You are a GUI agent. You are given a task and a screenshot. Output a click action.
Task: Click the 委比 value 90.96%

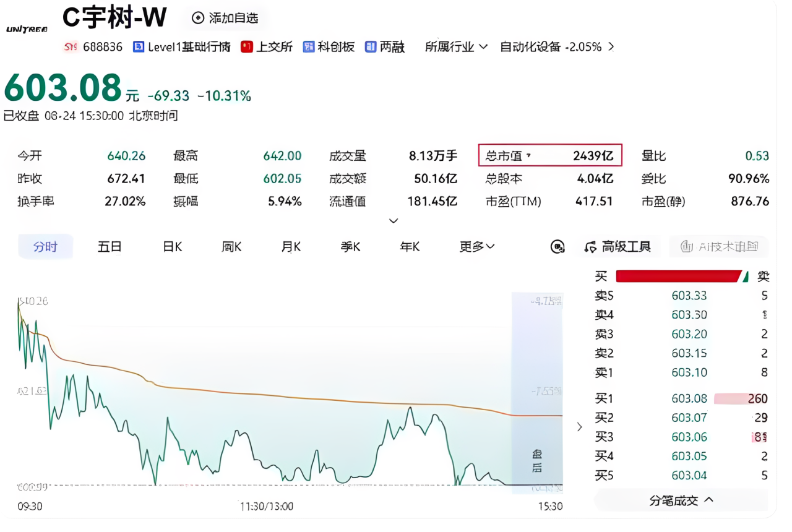pos(749,179)
